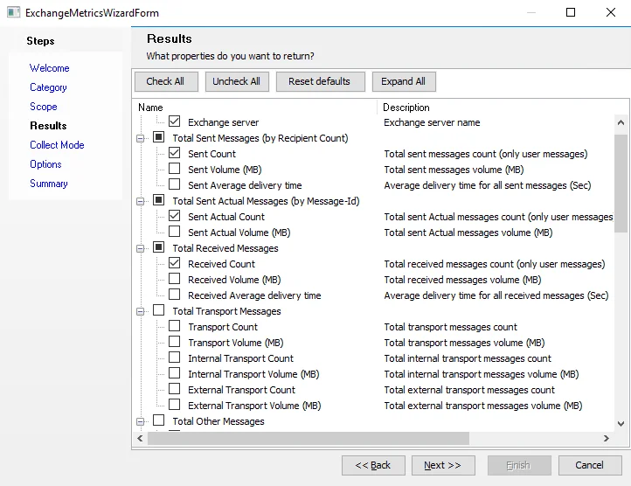
Task: Toggle Total Sent Messages group checkbox
Action: coord(158,137)
